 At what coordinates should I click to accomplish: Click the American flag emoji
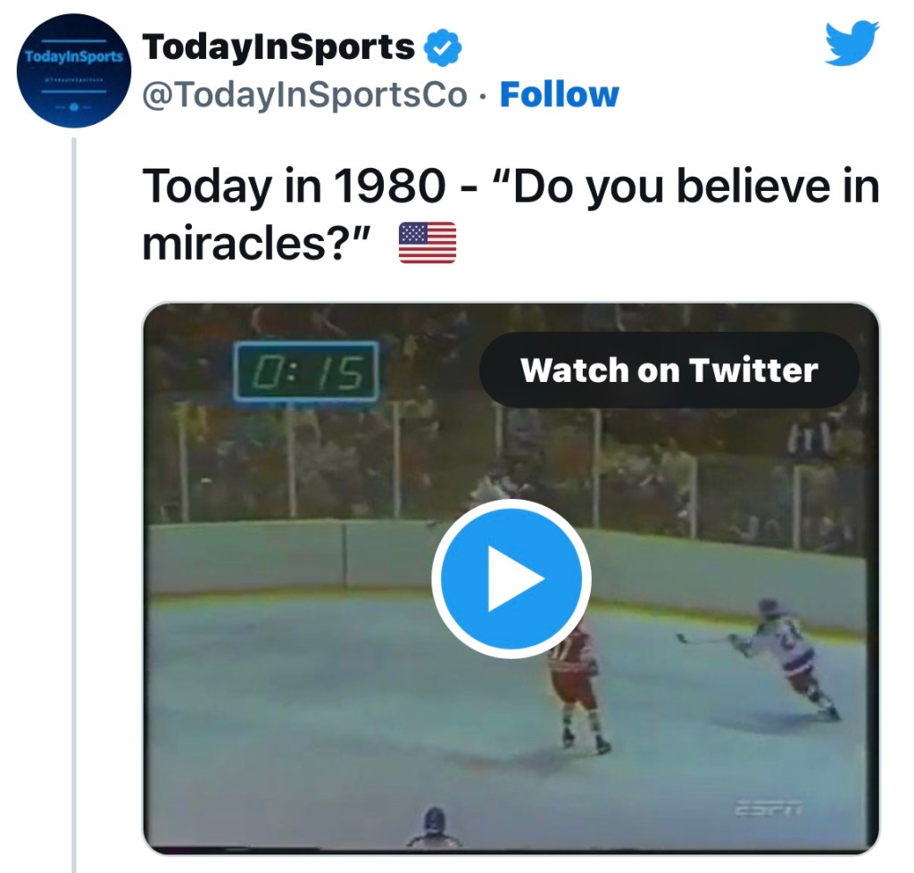tap(427, 243)
